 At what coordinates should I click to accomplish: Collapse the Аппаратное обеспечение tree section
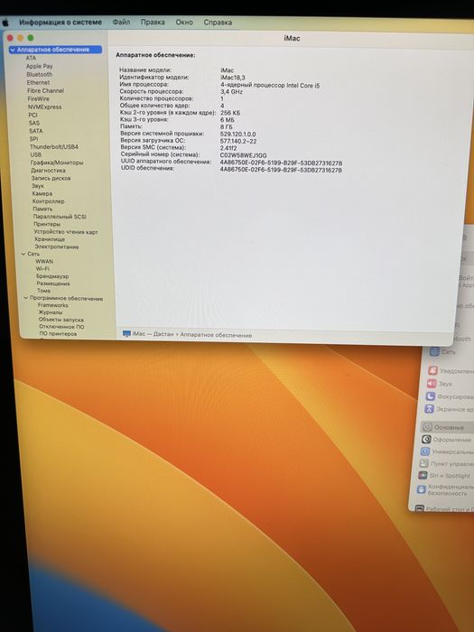pos(13,50)
